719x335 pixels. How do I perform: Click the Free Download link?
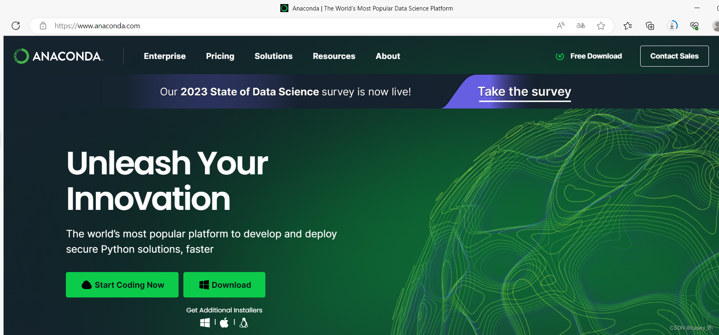596,56
